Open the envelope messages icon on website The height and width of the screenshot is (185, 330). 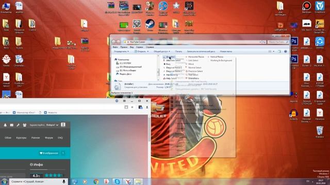point(12,125)
